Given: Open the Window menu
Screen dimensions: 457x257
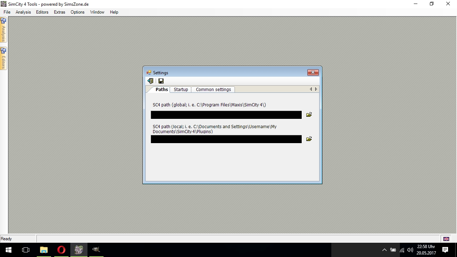Looking at the screenshot, I should [97, 12].
